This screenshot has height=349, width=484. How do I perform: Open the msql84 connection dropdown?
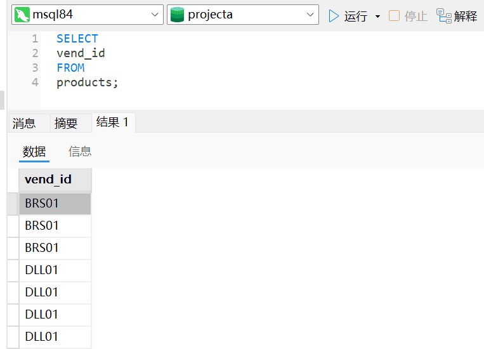pyautogui.click(x=155, y=15)
